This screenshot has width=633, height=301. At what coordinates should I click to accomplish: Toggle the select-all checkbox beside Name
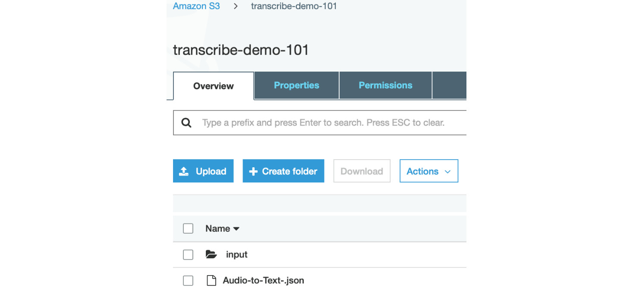(188, 229)
